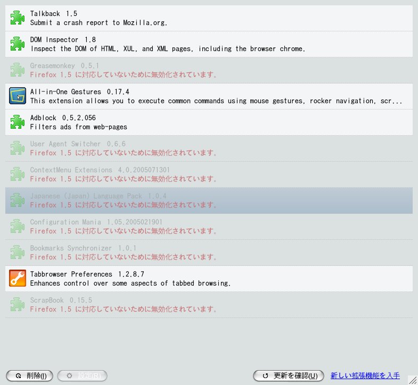Click red disabled message under Bookmarks Synchronizer
Viewport: 418px width, 385px height.
(x=123, y=257)
